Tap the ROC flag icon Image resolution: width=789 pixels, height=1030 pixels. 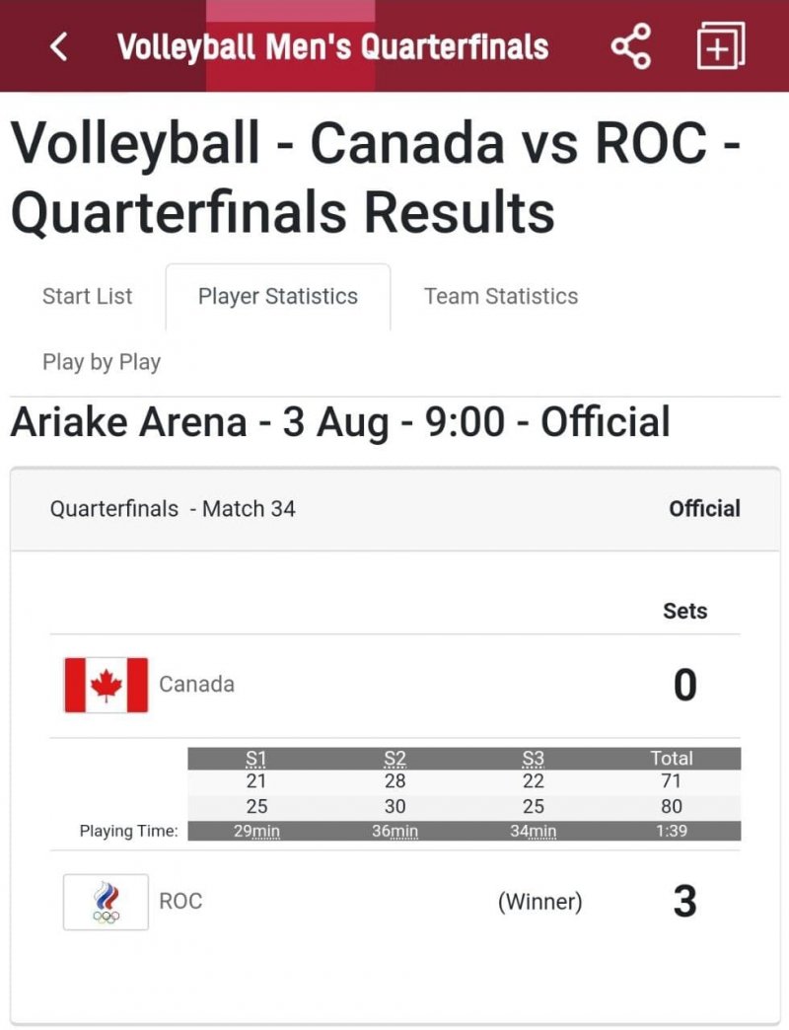106,902
